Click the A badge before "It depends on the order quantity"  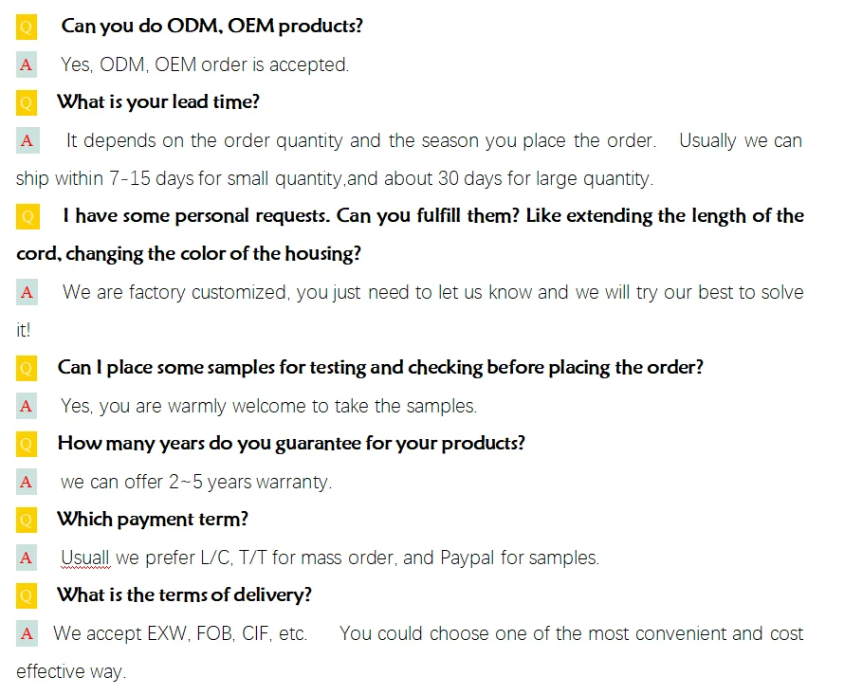tap(27, 140)
